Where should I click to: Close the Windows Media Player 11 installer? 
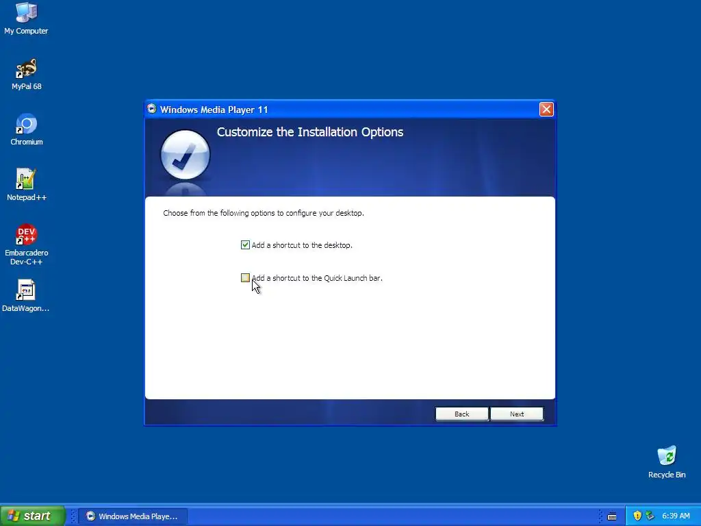(546, 109)
